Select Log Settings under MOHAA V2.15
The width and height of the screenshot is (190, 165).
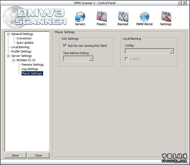point(30,69)
